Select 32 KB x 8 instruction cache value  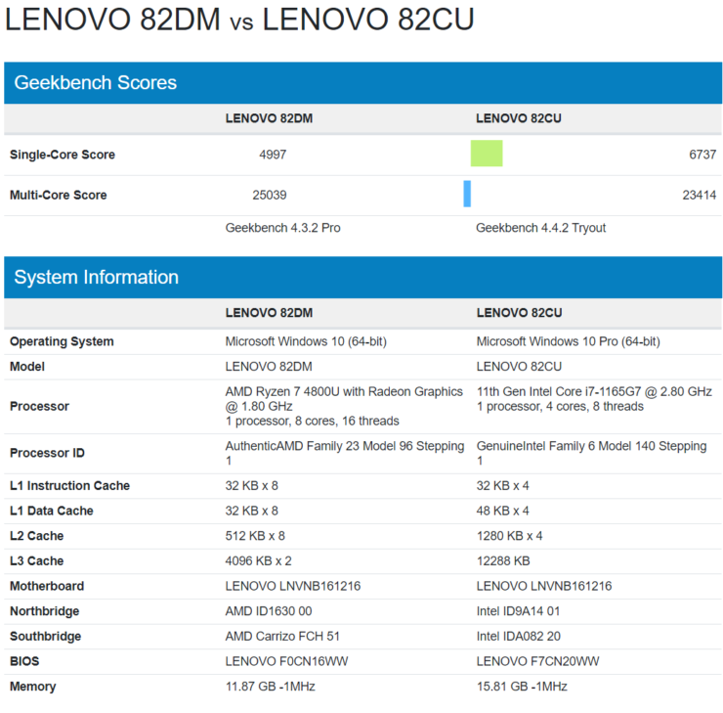click(251, 485)
